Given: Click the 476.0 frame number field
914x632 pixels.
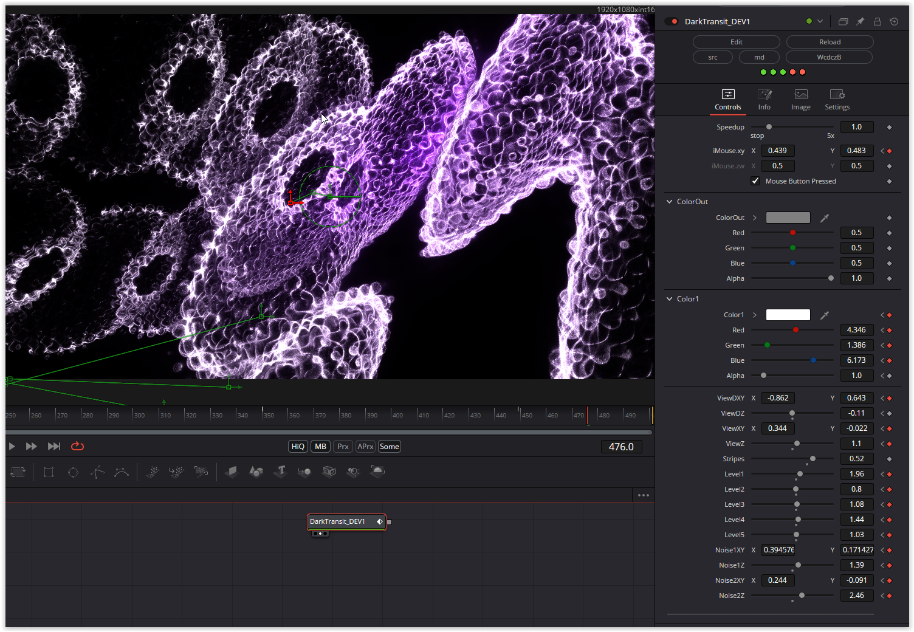Looking at the screenshot, I should tap(621, 446).
